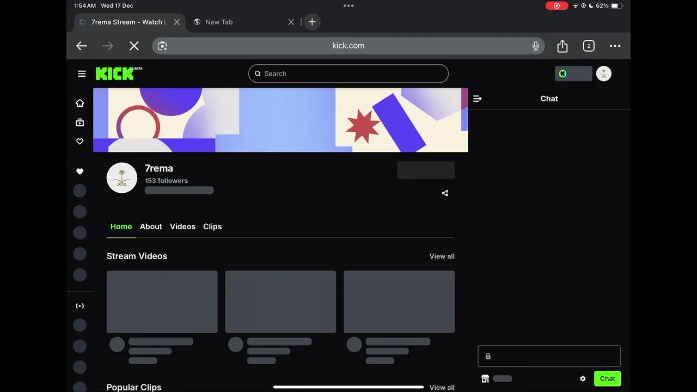Open tab switcher showing 2 tabs
The height and width of the screenshot is (392, 697).
[x=589, y=46]
